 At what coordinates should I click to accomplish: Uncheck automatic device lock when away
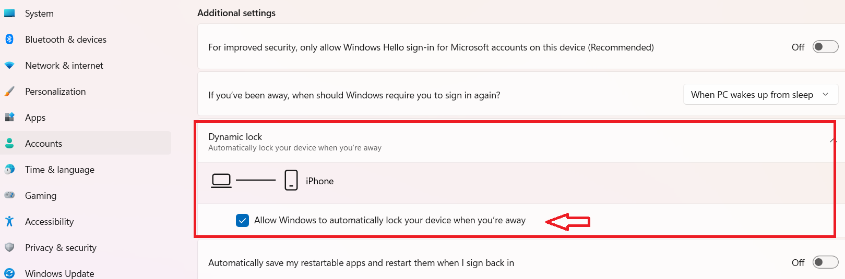(242, 220)
